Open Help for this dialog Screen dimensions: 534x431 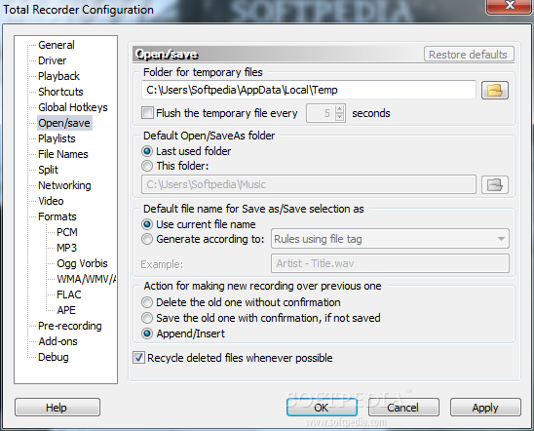(57, 408)
